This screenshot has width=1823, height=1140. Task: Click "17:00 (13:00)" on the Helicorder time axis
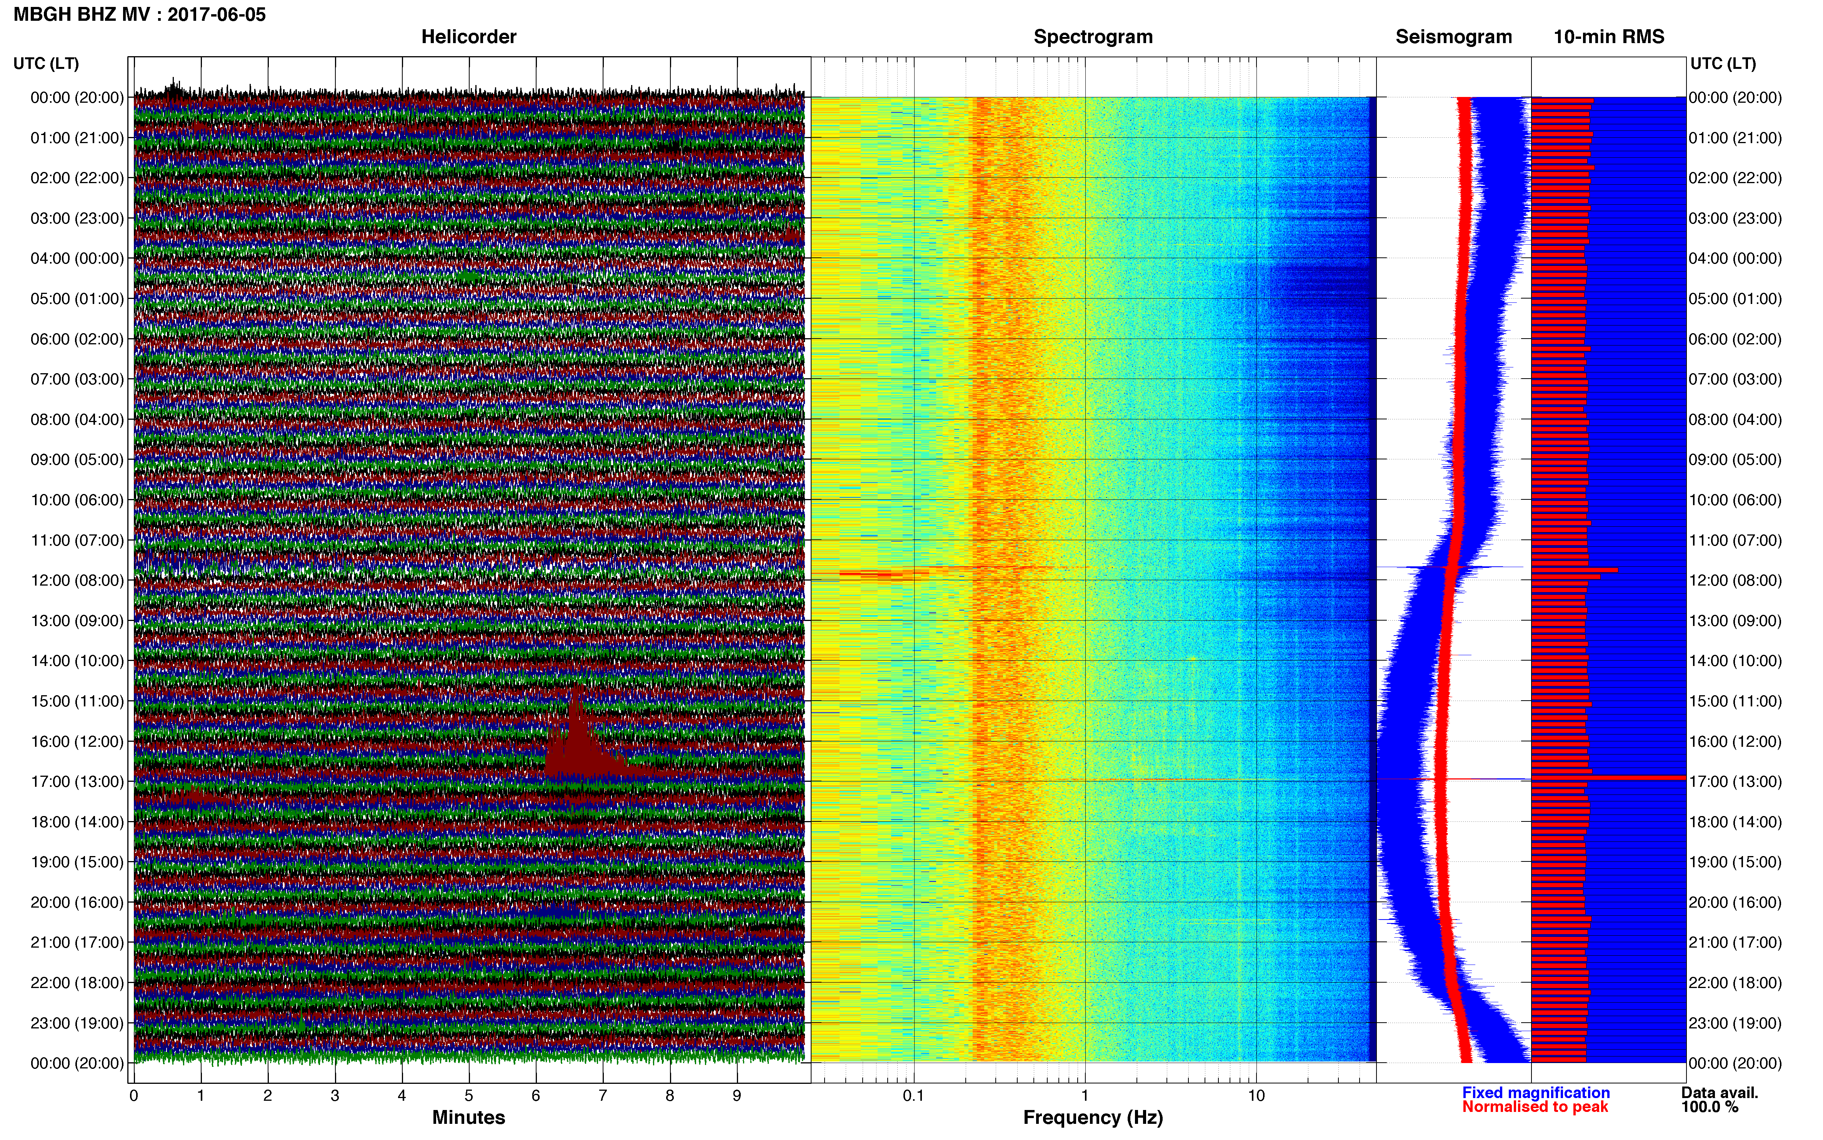pos(77,782)
